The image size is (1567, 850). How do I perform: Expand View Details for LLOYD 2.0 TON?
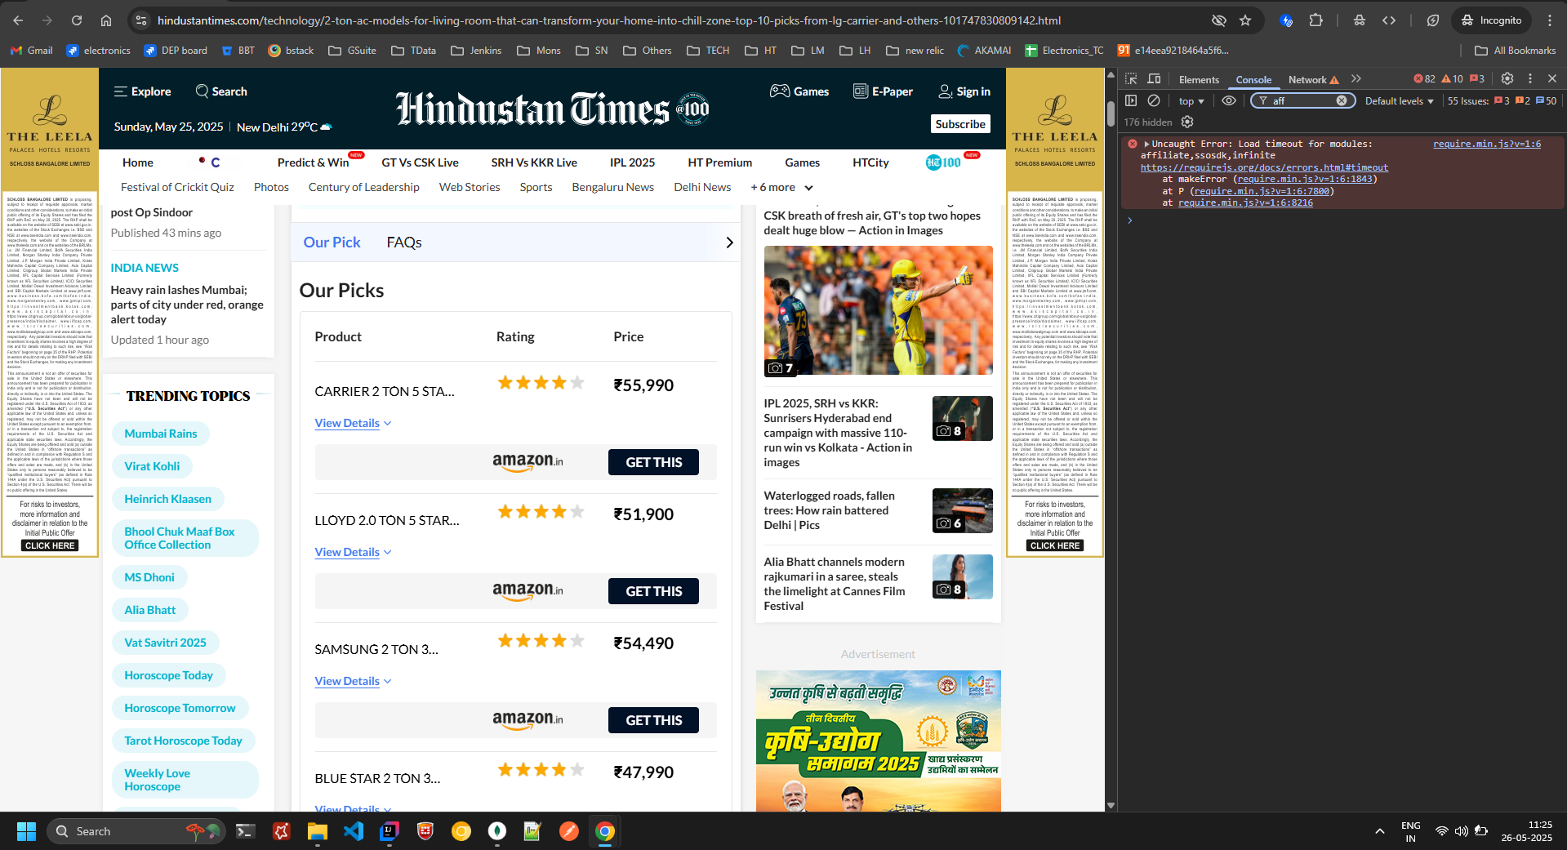353,552
